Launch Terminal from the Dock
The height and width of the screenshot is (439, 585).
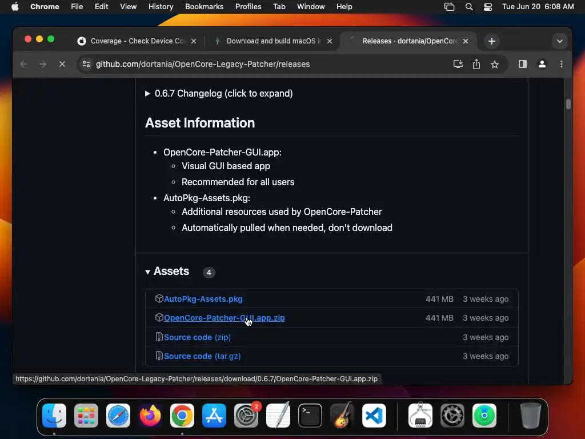coord(310,416)
